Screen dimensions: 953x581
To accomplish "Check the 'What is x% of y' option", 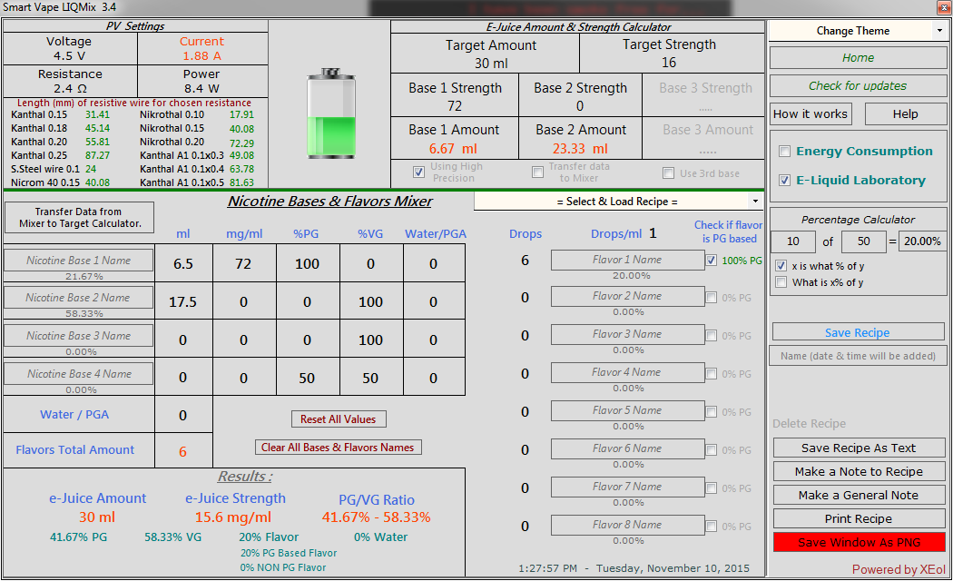I will click(781, 282).
